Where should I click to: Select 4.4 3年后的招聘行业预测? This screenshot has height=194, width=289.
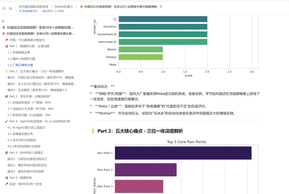tap(24, 146)
